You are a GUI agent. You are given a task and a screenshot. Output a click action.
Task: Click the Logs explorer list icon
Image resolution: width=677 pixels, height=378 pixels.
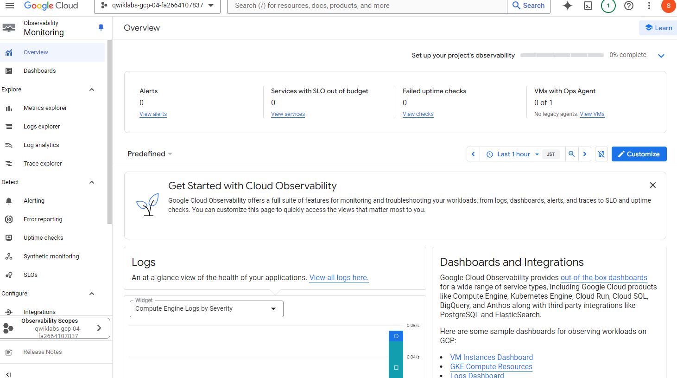tap(9, 127)
